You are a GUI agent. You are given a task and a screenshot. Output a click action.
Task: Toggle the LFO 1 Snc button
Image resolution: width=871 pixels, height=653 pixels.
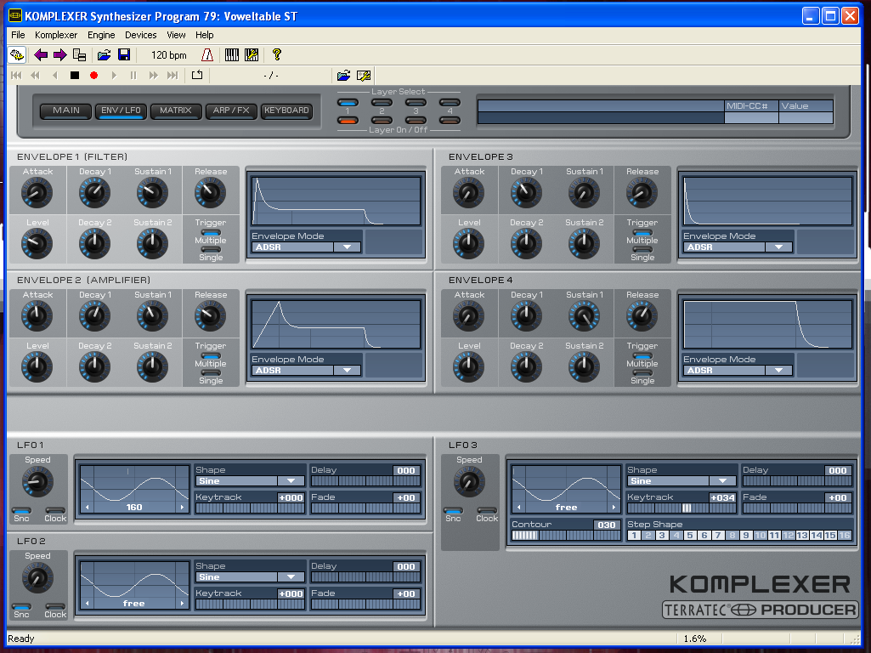[21, 510]
